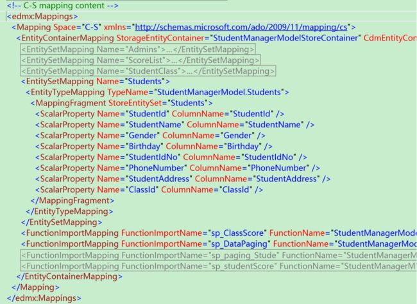Click FunctionImportName value sp_DataPaging
This screenshot has height=304, width=417.
point(239,244)
